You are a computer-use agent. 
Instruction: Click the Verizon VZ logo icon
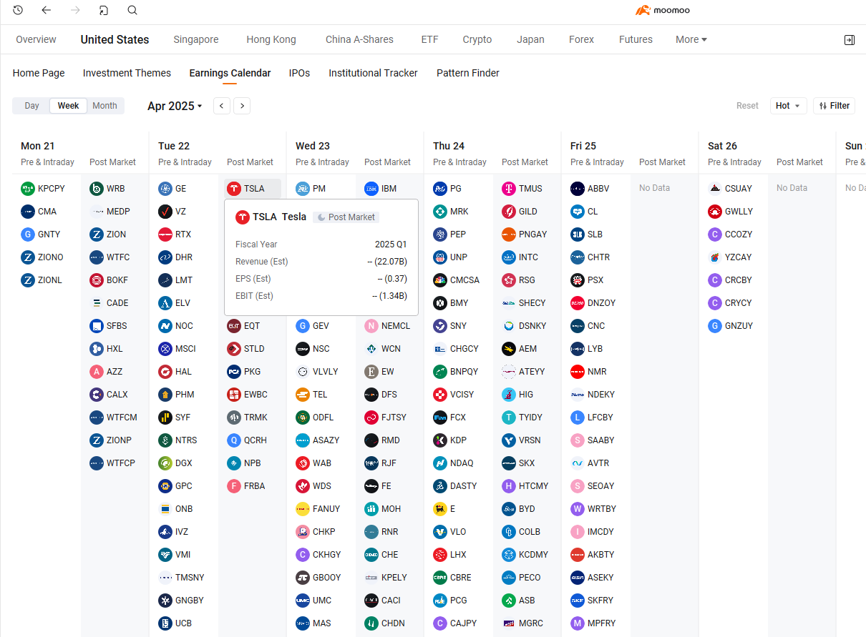click(165, 212)
